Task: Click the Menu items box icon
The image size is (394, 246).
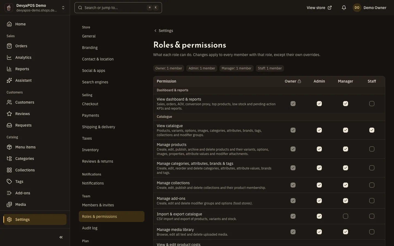Action: tap(9, 147)
